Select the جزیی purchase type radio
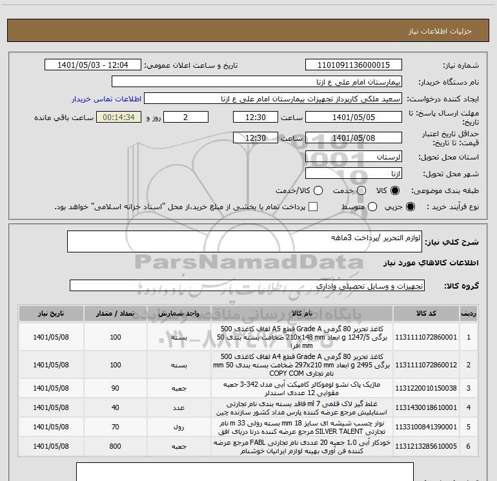The image size is (497, 481). [410, 207]
